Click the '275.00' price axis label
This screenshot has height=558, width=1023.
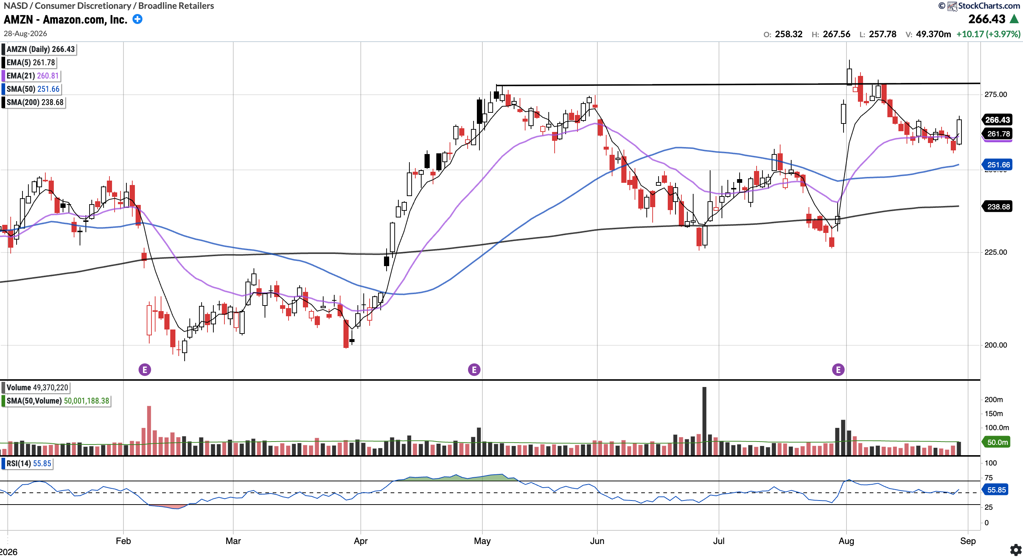[996, 94]
